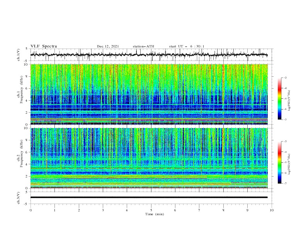Click inside the ch.2 spectrogram panel
Viewport: 306px width, 236px height.
149,158
